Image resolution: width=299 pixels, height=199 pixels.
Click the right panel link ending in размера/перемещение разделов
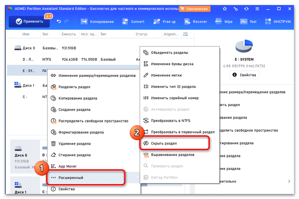(252, 92)
